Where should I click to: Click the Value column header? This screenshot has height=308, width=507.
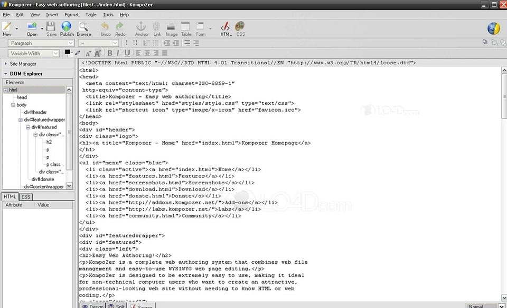(x=54, y=205)
